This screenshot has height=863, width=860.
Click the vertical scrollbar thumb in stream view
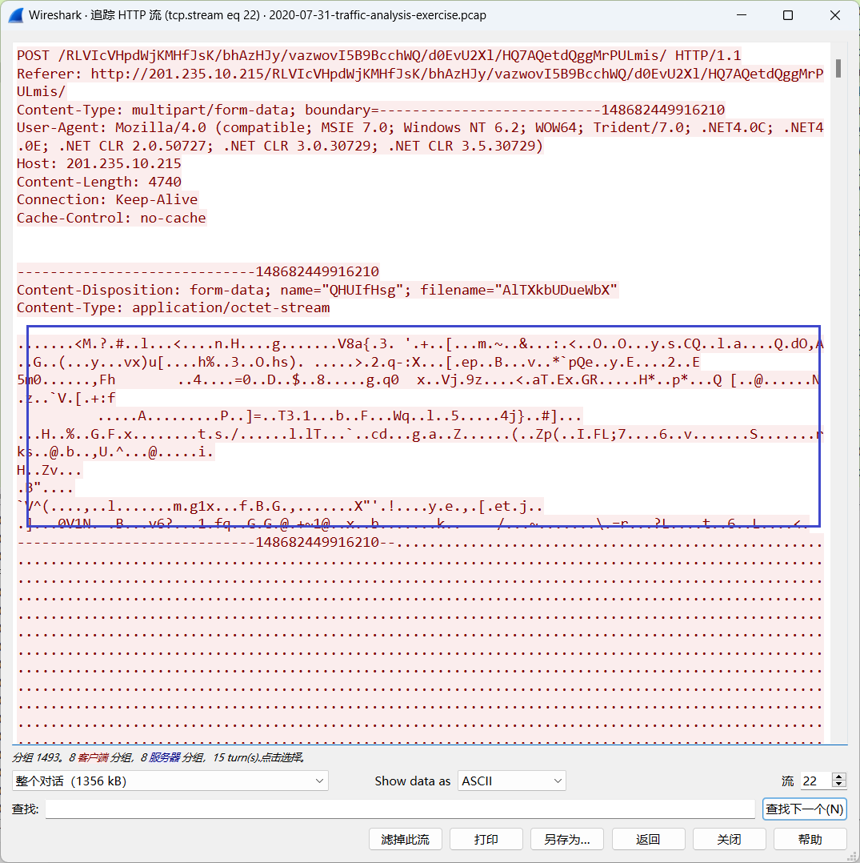(838, 68)
